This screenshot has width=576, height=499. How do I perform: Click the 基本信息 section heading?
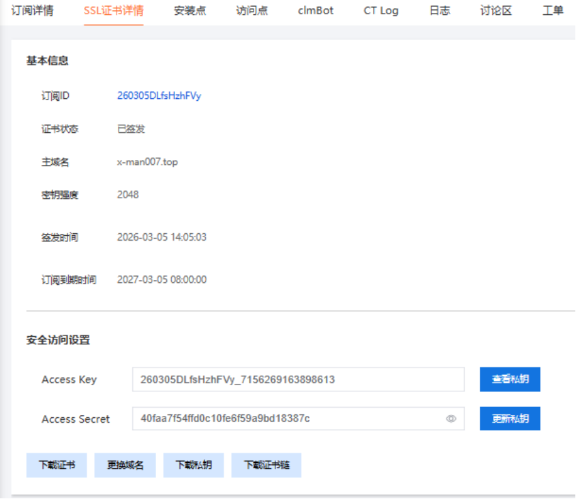[x=48, y=61]
